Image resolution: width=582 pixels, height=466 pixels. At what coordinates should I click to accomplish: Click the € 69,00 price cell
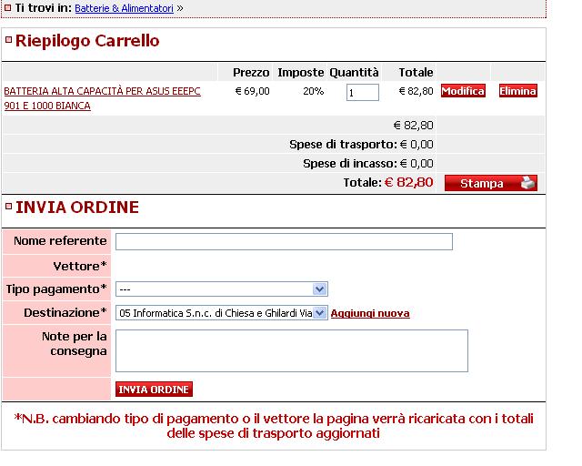click(x=253, y=91)
